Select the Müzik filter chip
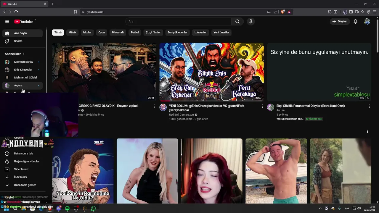The width and height of the screenshot is (379, 213). click(73, 32)
